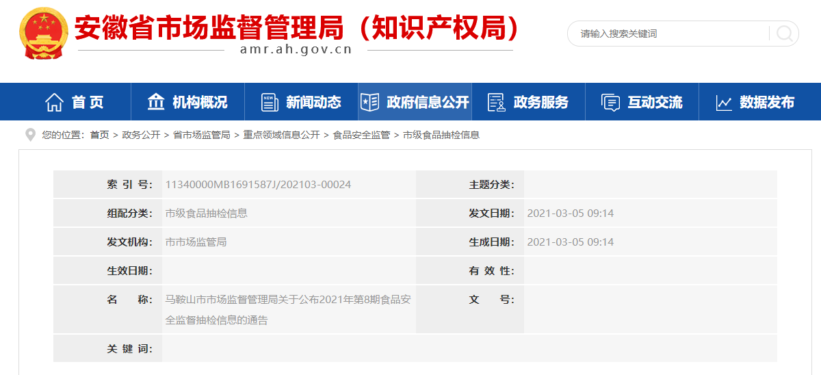This screenshot has height=375, width=821.
Task: Click the newspaper icon beside 新闻动态
Action: click(x=270, y=103)
